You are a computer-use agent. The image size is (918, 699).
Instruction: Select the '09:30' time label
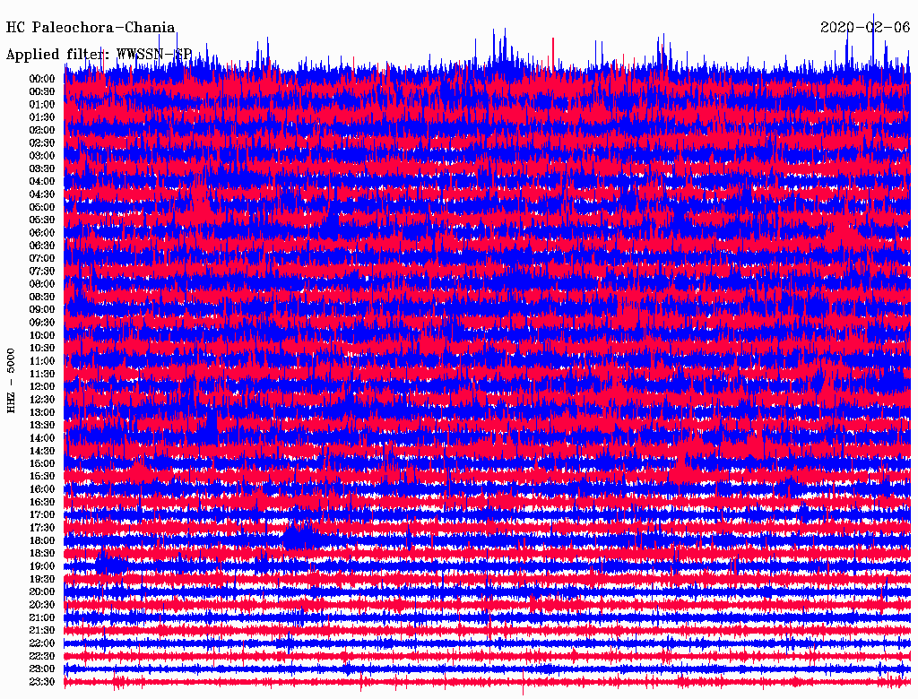click(42, 323)
